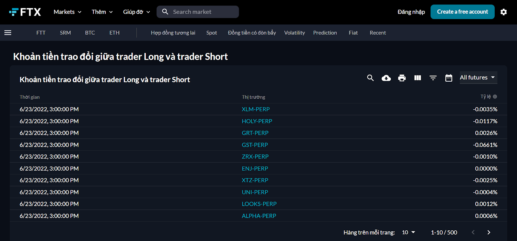
Task: Sort by Thị trường column header
Action: pos(253,97)
